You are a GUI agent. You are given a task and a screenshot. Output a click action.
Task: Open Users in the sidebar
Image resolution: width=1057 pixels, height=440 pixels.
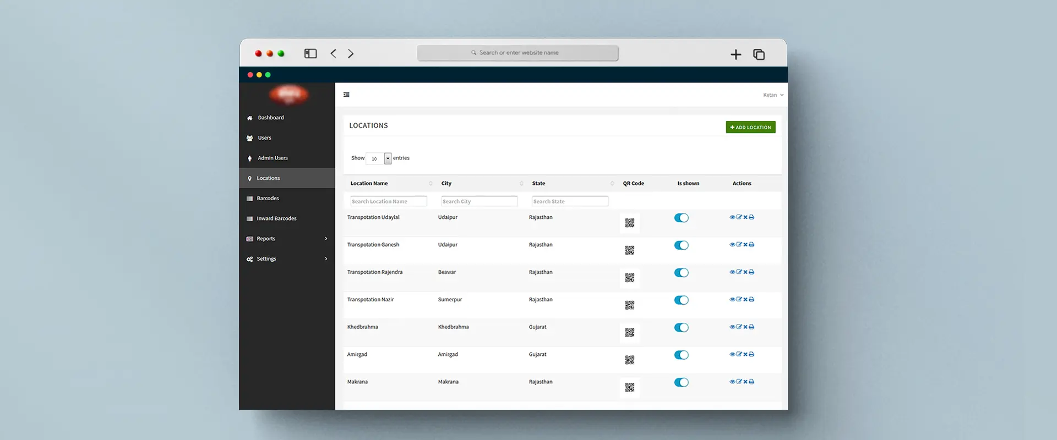(287, 138)
